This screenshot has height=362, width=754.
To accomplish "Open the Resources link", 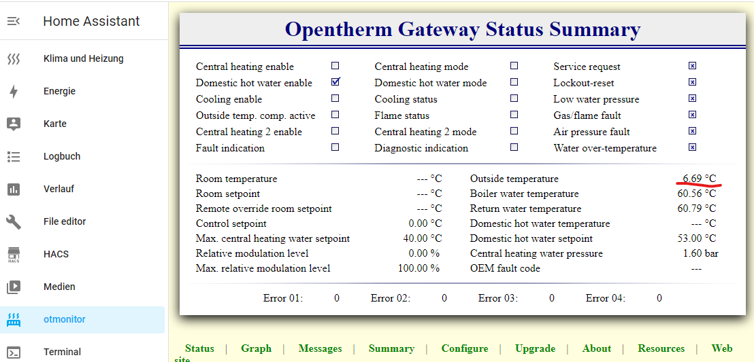I will coord(661,348).
